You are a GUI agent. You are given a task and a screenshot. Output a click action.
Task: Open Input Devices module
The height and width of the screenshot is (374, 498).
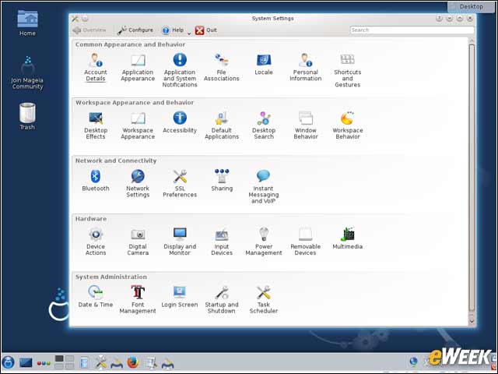[x=222, y=242]
